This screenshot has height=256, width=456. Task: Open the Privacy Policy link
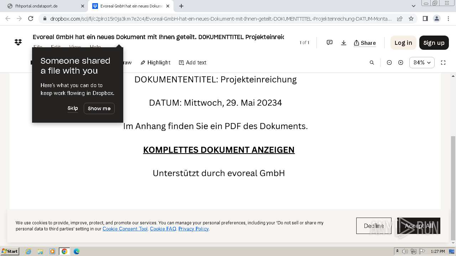[193, 229]
